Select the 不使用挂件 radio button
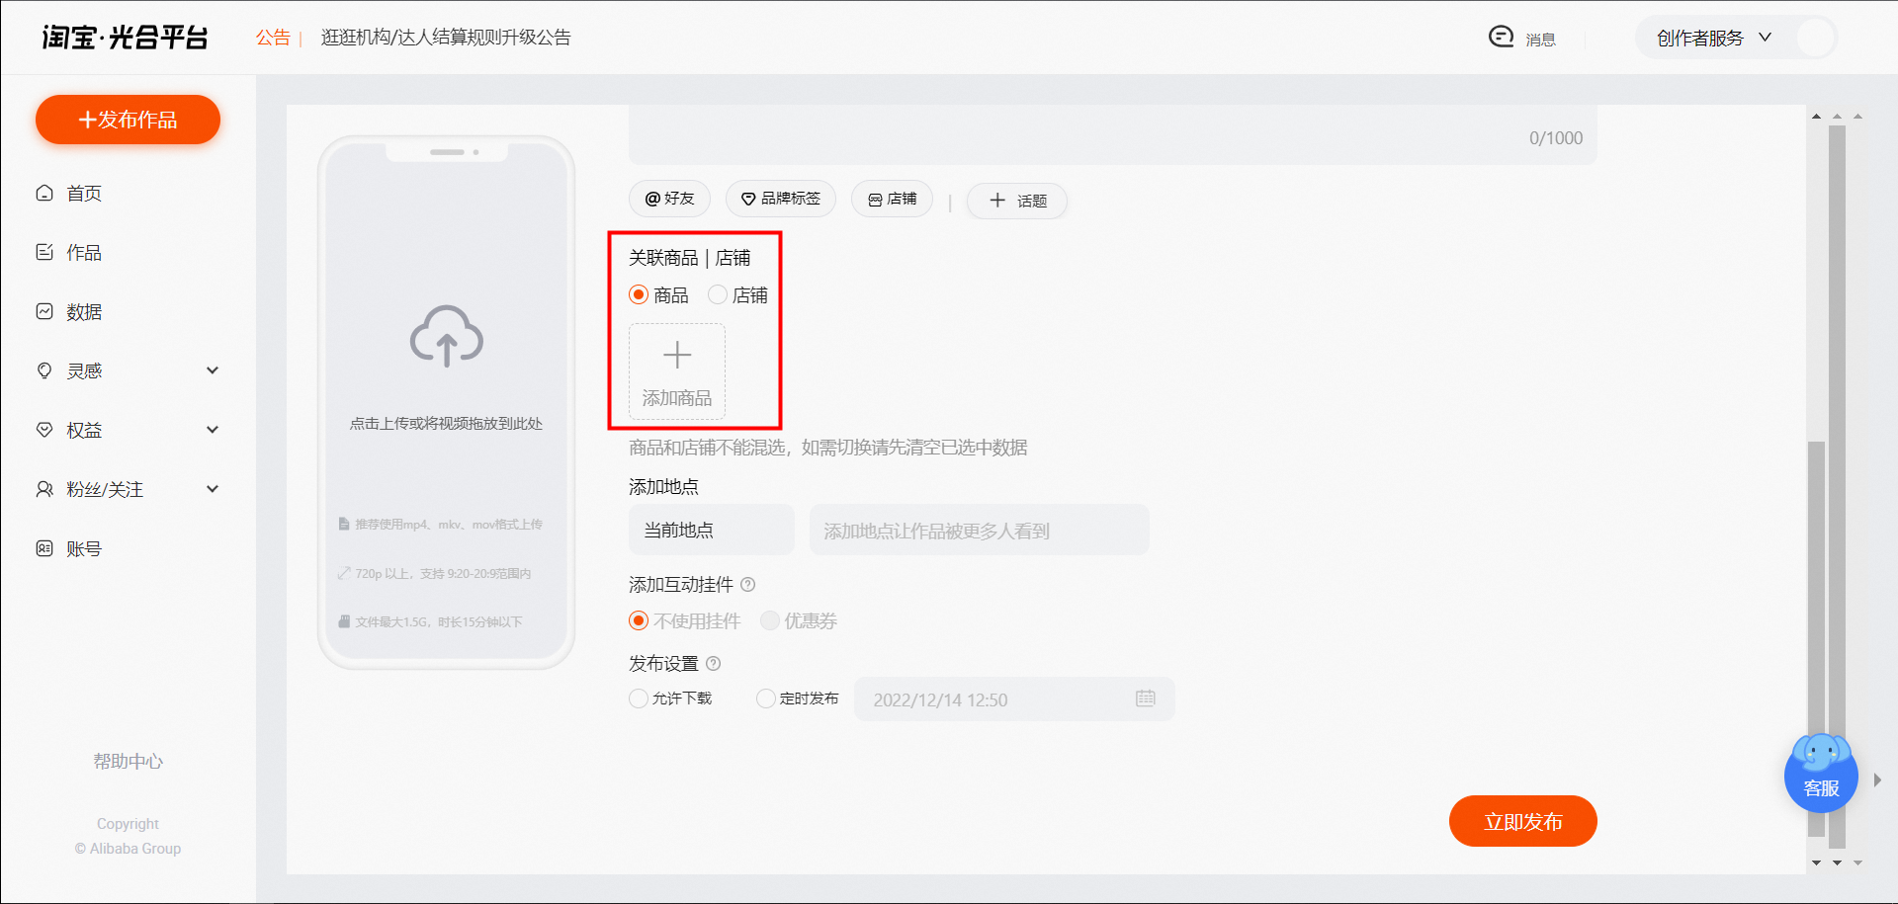This screenshot has width=1898, height=904. click(639, 620)
